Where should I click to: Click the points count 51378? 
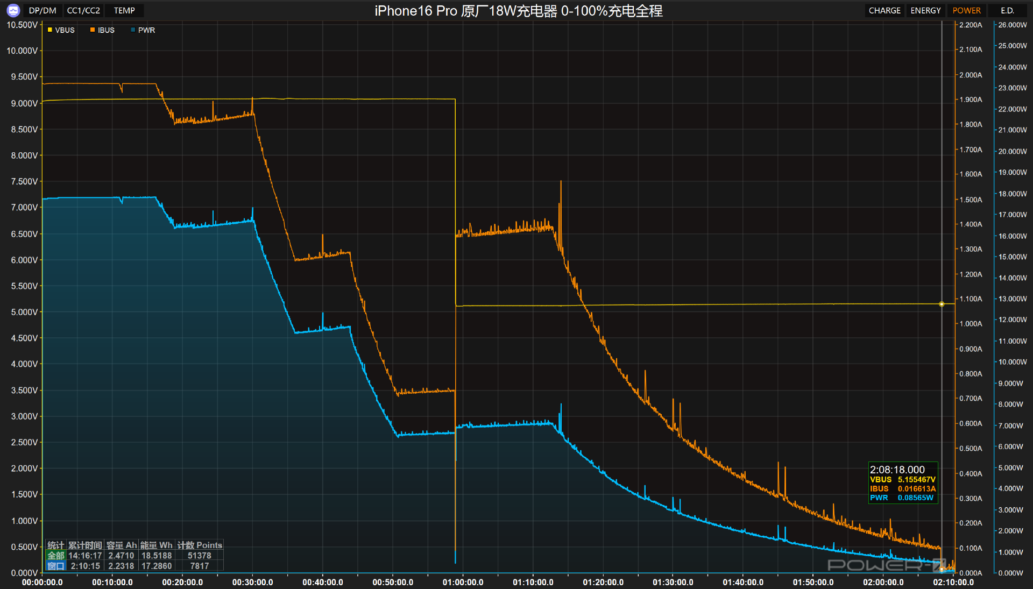pos(200,556)
